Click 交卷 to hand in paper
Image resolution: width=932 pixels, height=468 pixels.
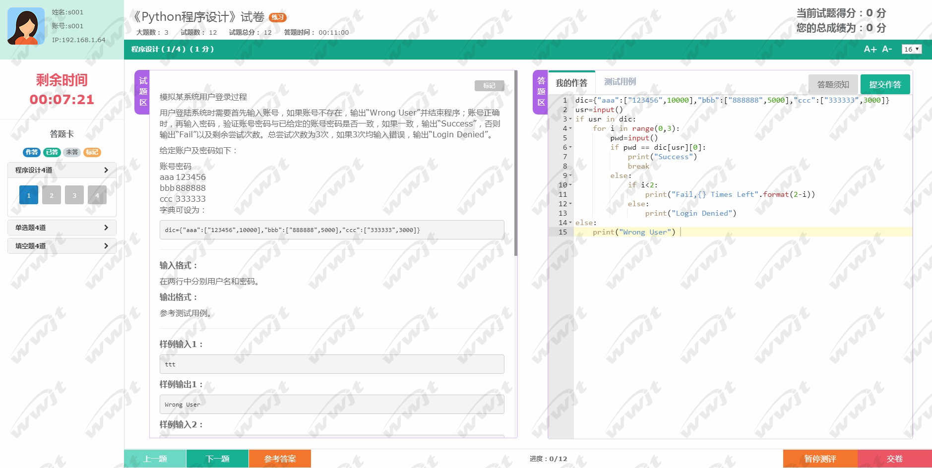pyautogui.click(x=895, y=459)
